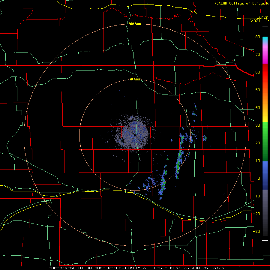Click the '80' value on dBZ scale

coord(258,37)
